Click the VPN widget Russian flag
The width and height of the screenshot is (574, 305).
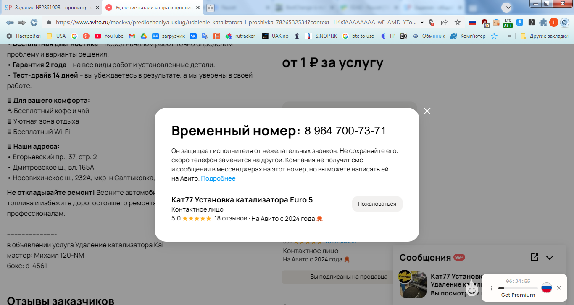click(546, 288)
